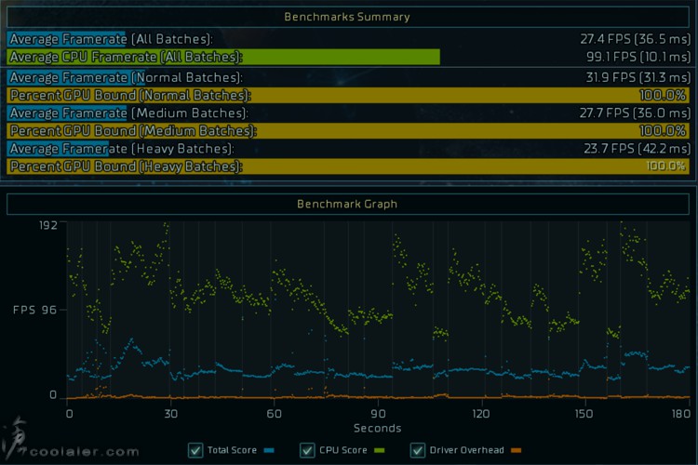Click the 150 seconds axis tick label
The width and height of the screenshot is (698, 465).
[x=584, y=414]
